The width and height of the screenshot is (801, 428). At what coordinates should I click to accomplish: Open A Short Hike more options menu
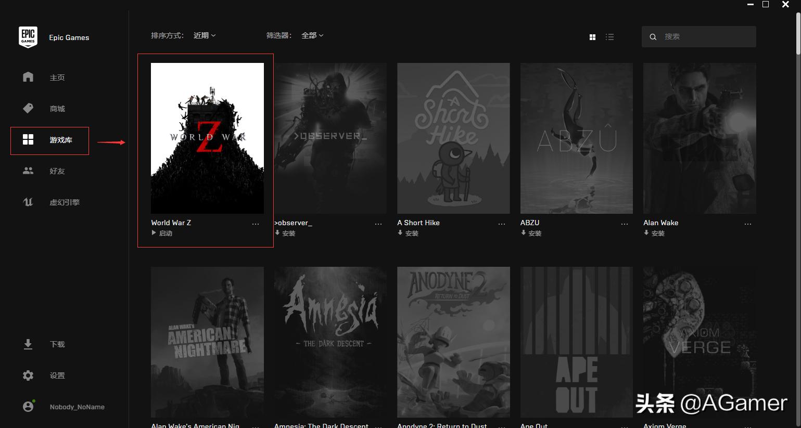[x=502, y=224]
